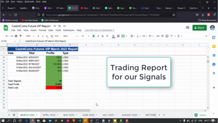Screen dimensions: 218x123
Task: Open font size 14 dropdown
Action: click(x=85, y=36)
